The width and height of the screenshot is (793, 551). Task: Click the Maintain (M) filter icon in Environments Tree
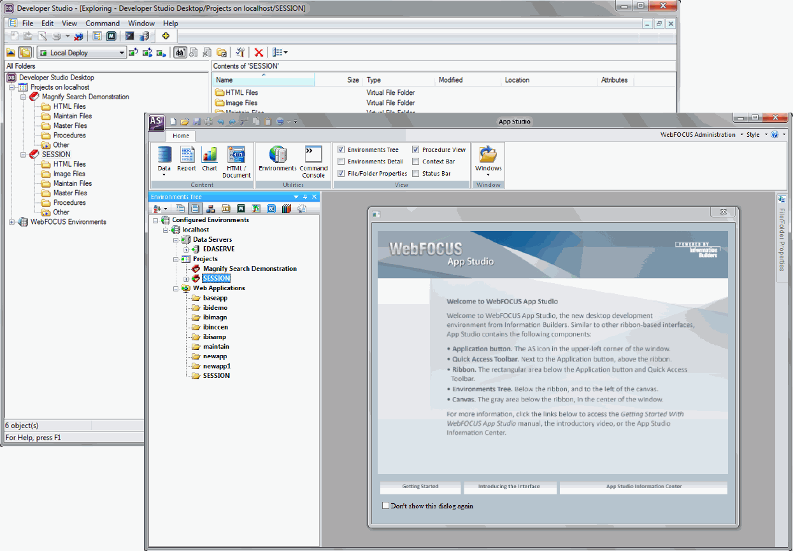click(x=241, y=208)
